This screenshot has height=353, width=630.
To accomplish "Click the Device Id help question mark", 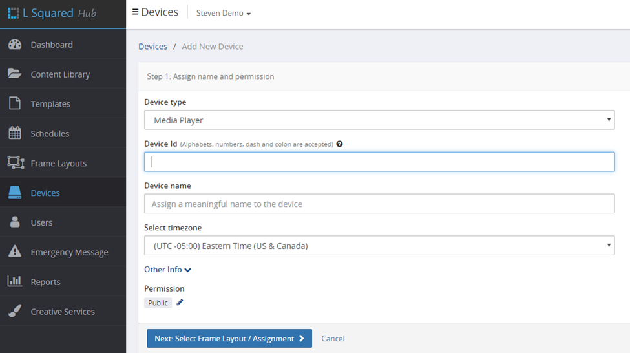I will click(339, 144).
